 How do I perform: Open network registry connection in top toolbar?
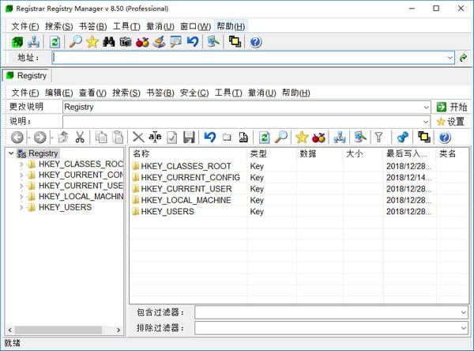(33, 42)
